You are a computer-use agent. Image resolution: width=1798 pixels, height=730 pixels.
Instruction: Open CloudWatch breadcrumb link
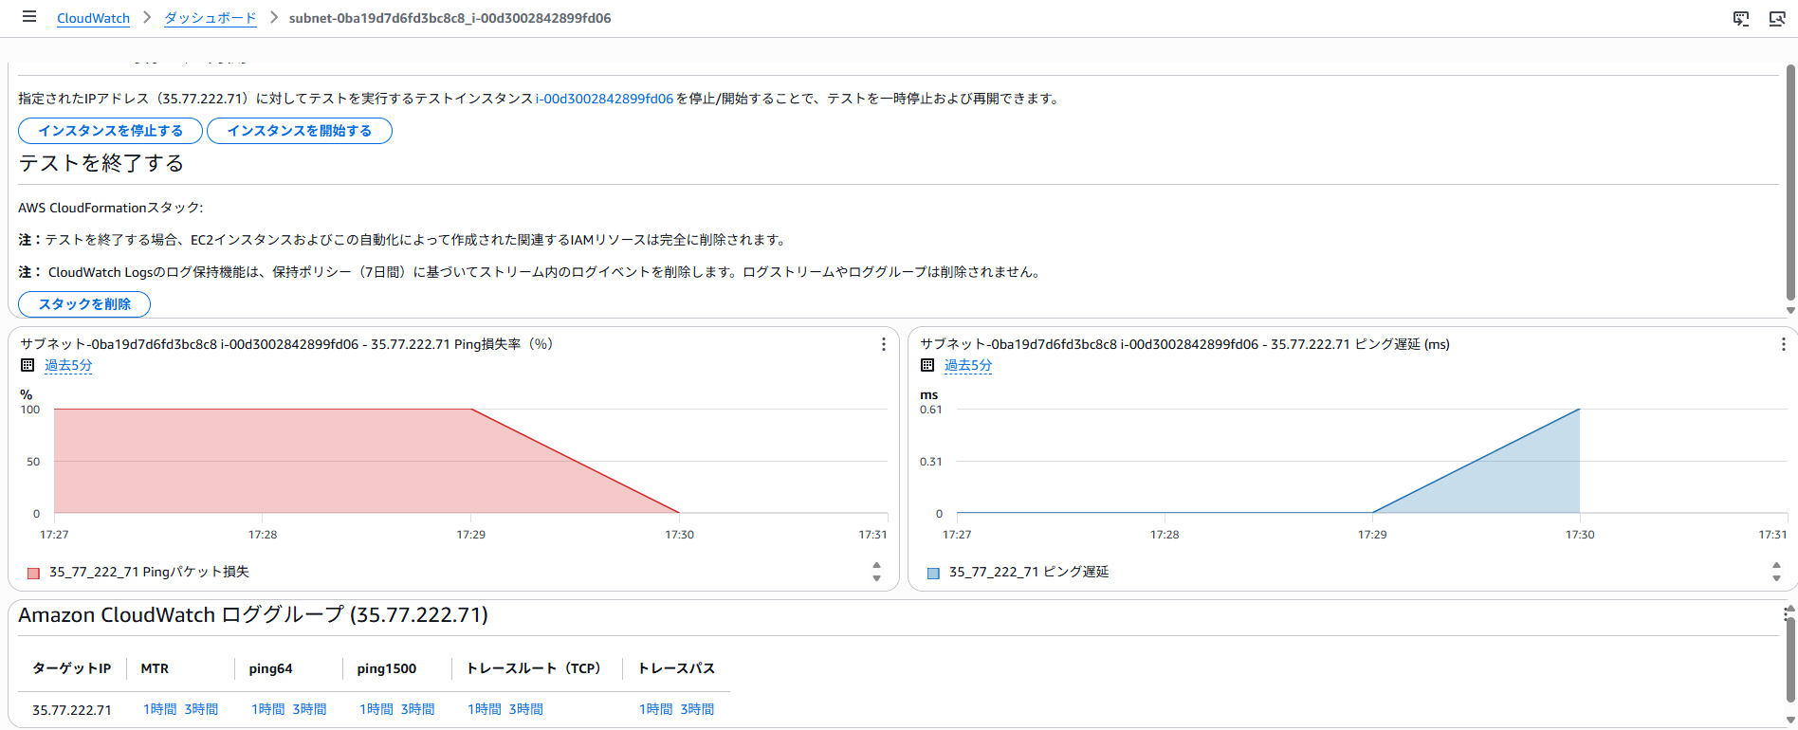pyautogui.click(x=93, y=18)
